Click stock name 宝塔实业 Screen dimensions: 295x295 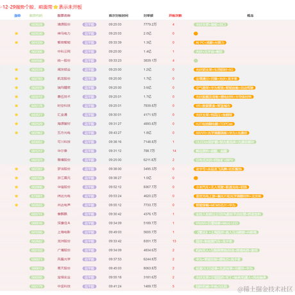point(64,277)
